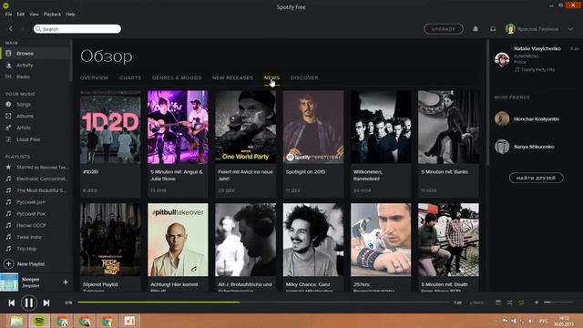Open the 5 Minuten mit Banks card
Viewport: 583px width, 328px height.
click(448, 144)
